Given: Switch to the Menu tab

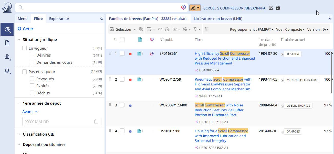Looking at the screenshot, I should click(23, 19).
